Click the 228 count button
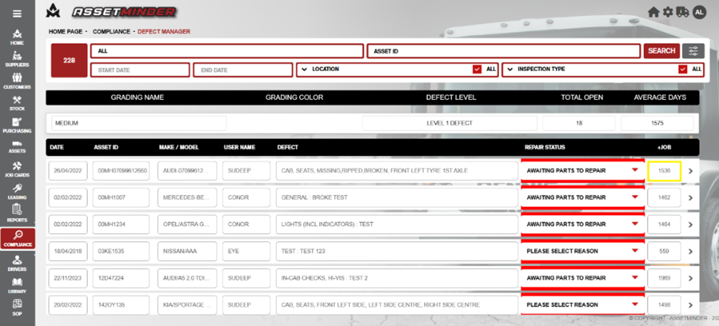This screenshot has height=326, width=719. click(69, 60)
